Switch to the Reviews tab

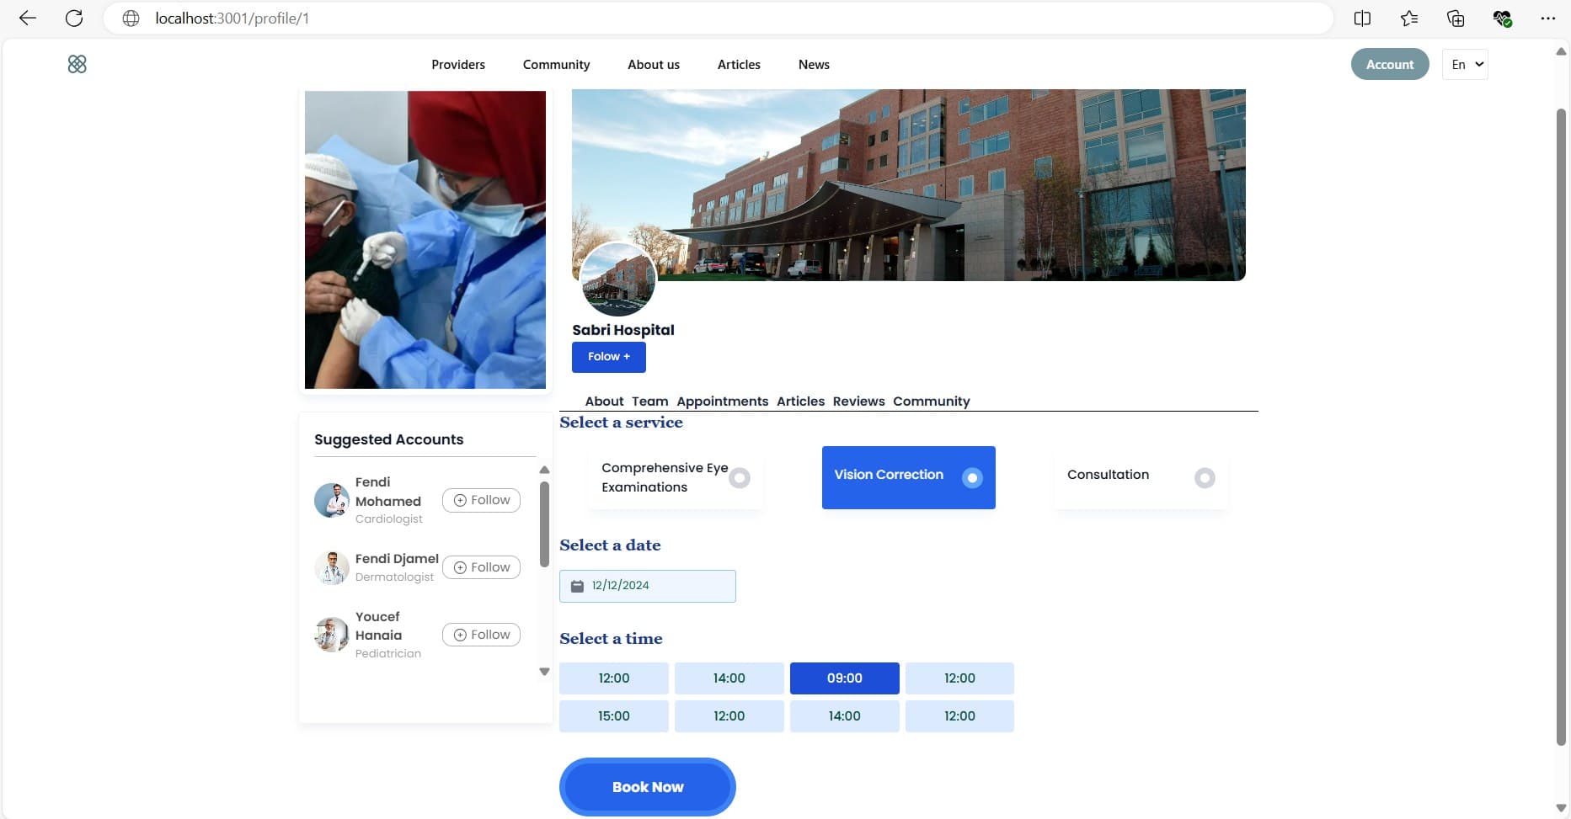858,402
